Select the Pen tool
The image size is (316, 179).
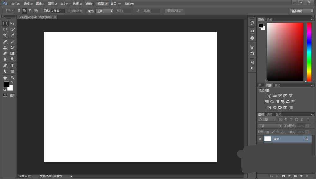5,65
